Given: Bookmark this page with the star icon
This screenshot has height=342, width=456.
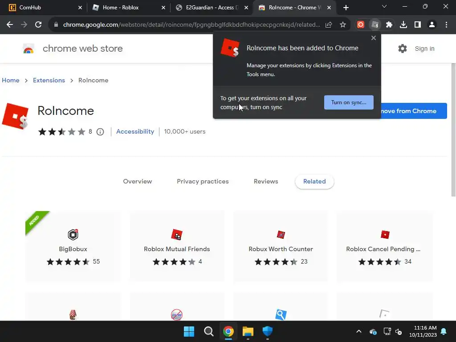Looking at the screenshot, I should (x=343, y=25).
